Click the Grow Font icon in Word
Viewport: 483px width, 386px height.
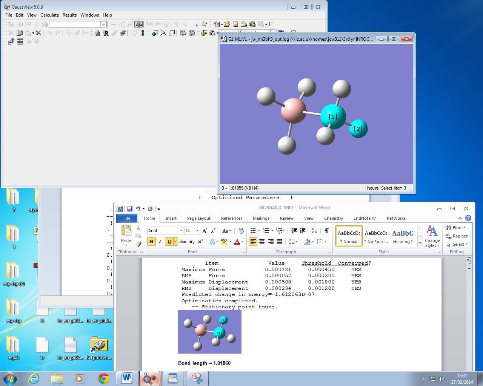click(205, 231)
